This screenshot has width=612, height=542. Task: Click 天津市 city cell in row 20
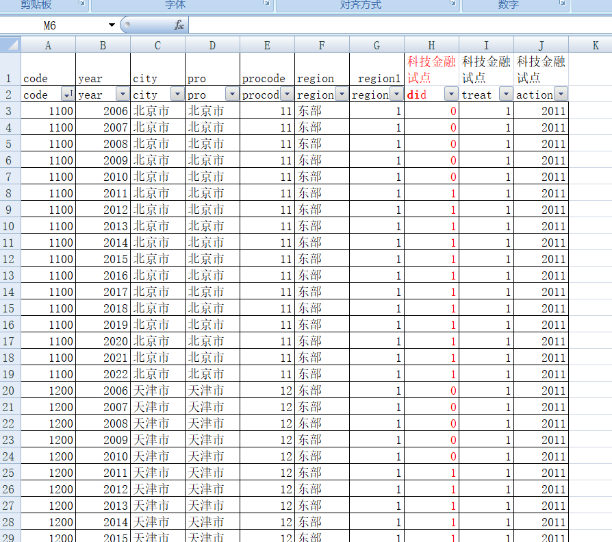pos(157,391)
